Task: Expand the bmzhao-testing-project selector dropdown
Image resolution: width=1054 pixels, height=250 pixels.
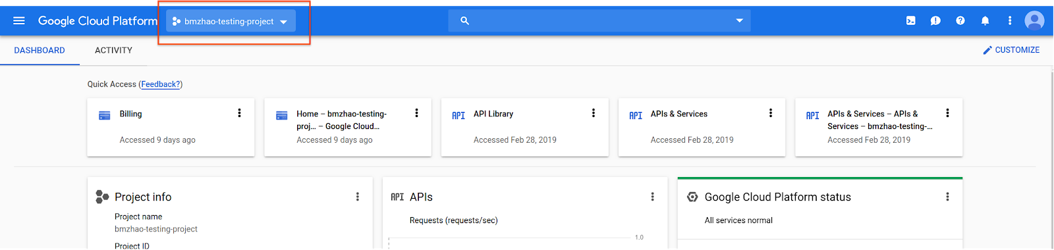Action: [x=231, y=21]
